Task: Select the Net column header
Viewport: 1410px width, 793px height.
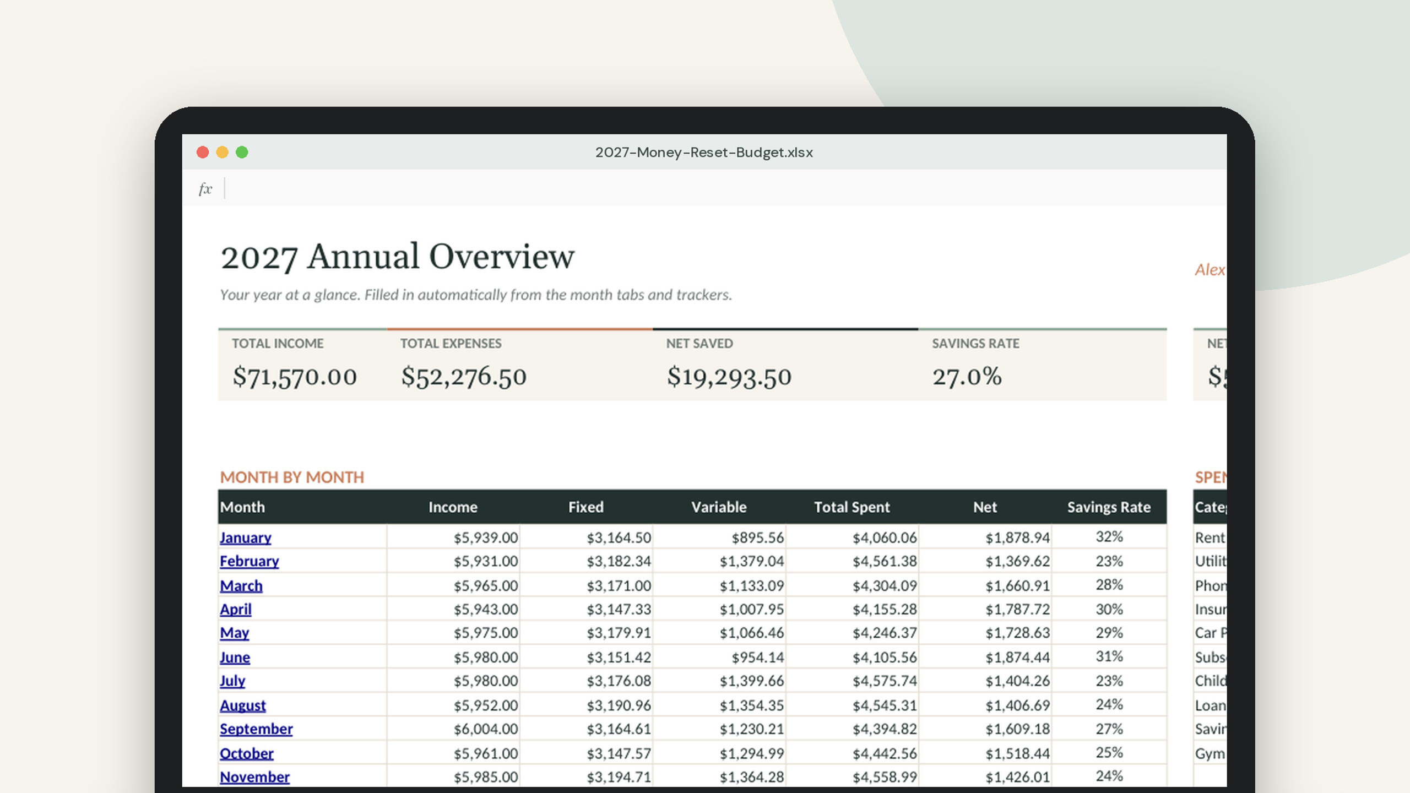Action: [985, 507]
